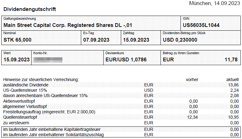This screenshot has width=242, height=139.
Task: Select the ausländische Dividende amount 13,86
Action: (x=233, y=85)
